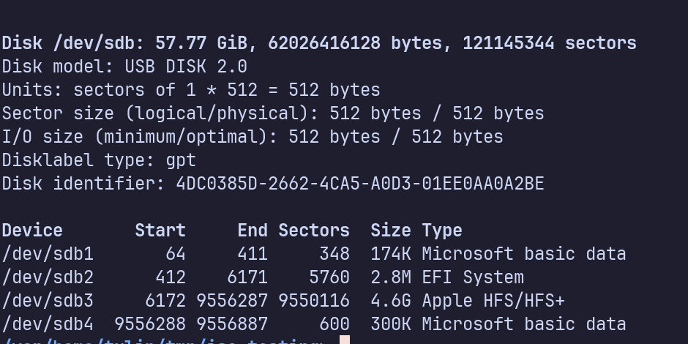Click the "Sectors" column header

pos(314,231)
